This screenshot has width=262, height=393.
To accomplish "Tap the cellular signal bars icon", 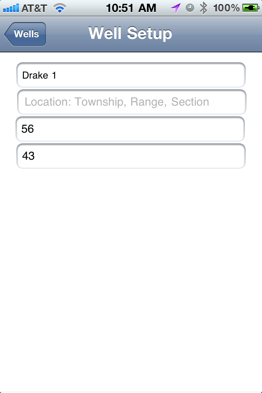I will click(x=11, y=8).
